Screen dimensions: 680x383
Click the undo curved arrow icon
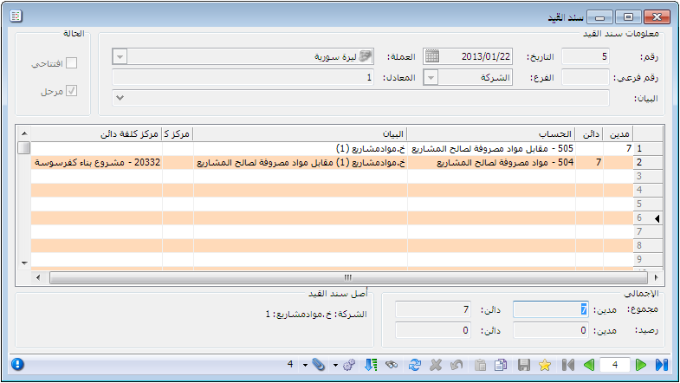[x=457, y=365]
